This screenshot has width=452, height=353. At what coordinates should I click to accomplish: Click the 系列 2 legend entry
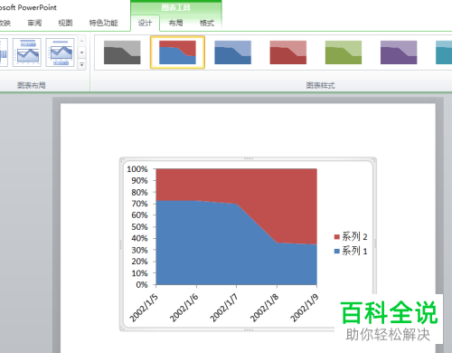[351, 237]
